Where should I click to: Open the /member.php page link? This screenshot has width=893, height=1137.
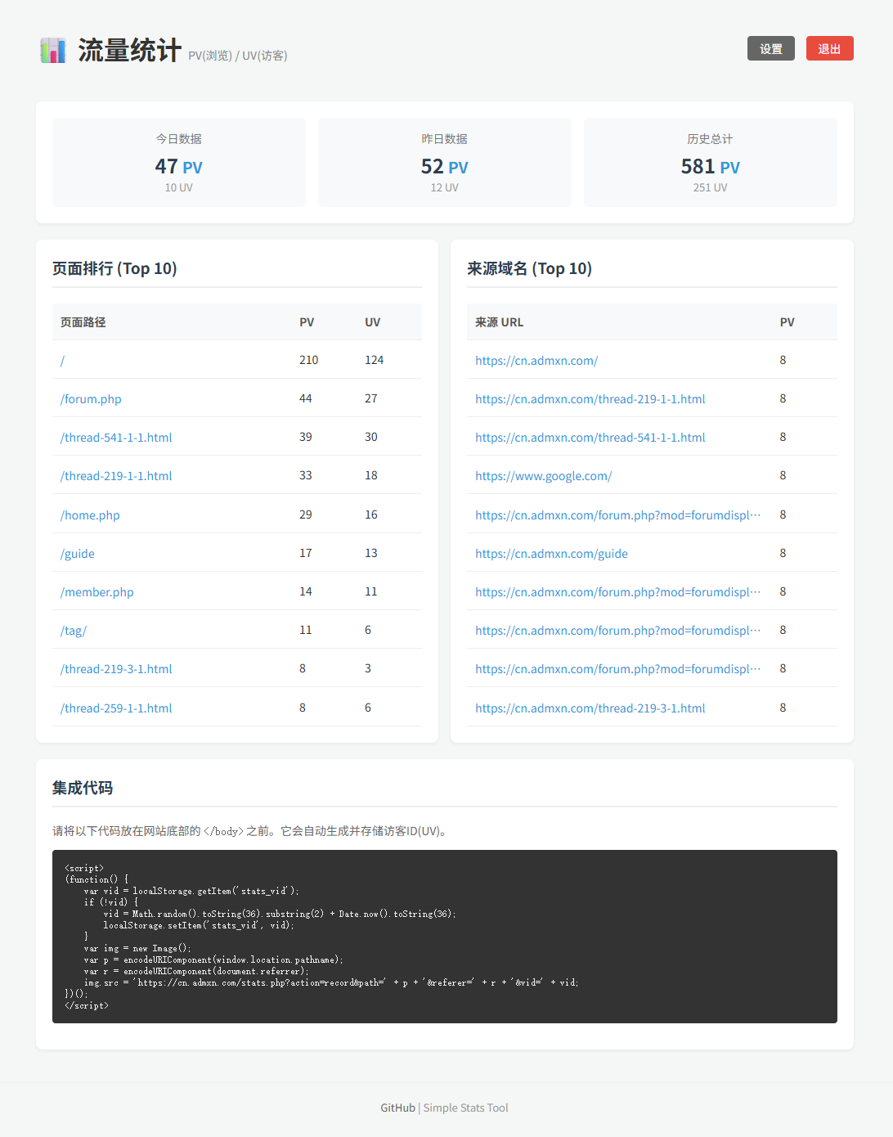point(96,591)
